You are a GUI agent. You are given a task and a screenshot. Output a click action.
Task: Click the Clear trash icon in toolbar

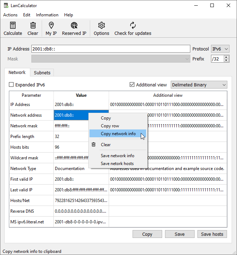click(33, 25)
